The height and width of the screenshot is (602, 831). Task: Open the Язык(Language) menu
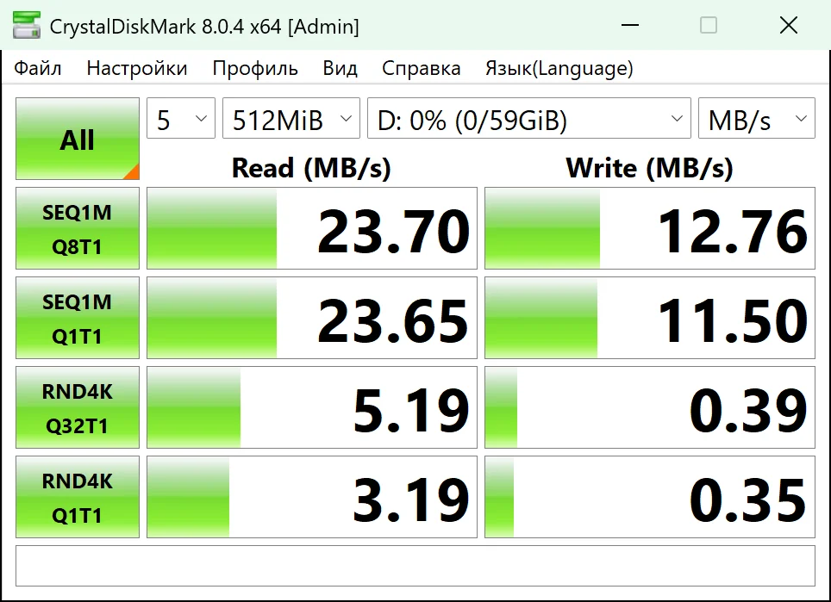559,68
